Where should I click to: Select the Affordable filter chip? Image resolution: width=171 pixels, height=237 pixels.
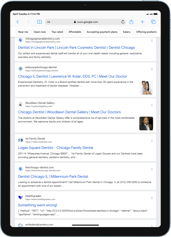click(x=75, y=32)
